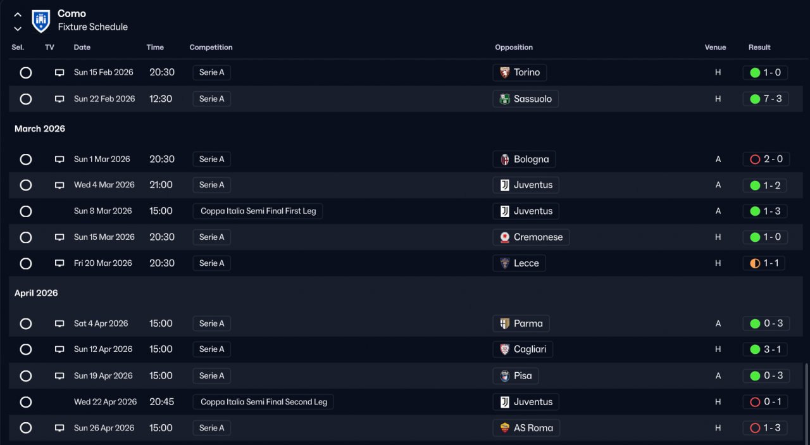810x445 pixels.
Task: Select the Lecce fixture radio button
Action: 26,263
